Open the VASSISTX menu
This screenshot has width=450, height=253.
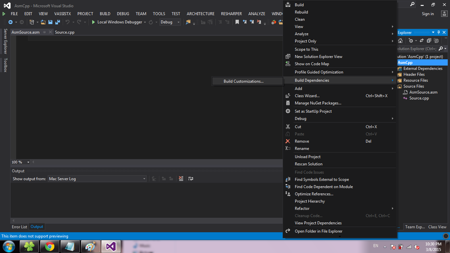click(x=63, y=14)
